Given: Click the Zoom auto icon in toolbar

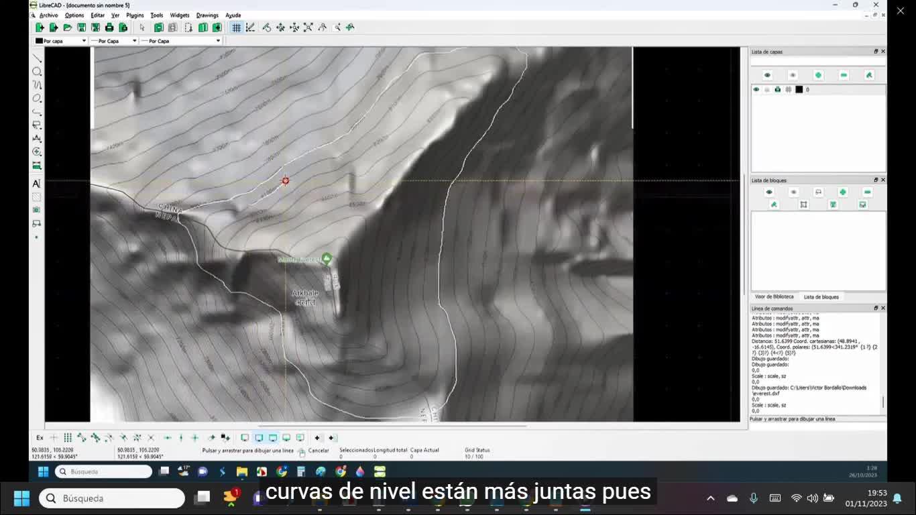Looking at the screenshot, I should point(308,27).
